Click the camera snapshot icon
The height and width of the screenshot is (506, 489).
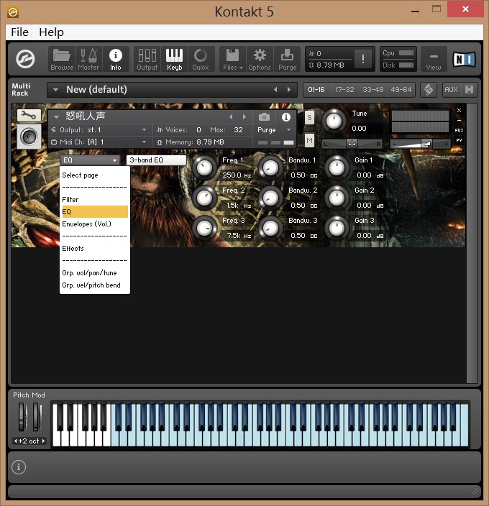click(x=265, y=116)
